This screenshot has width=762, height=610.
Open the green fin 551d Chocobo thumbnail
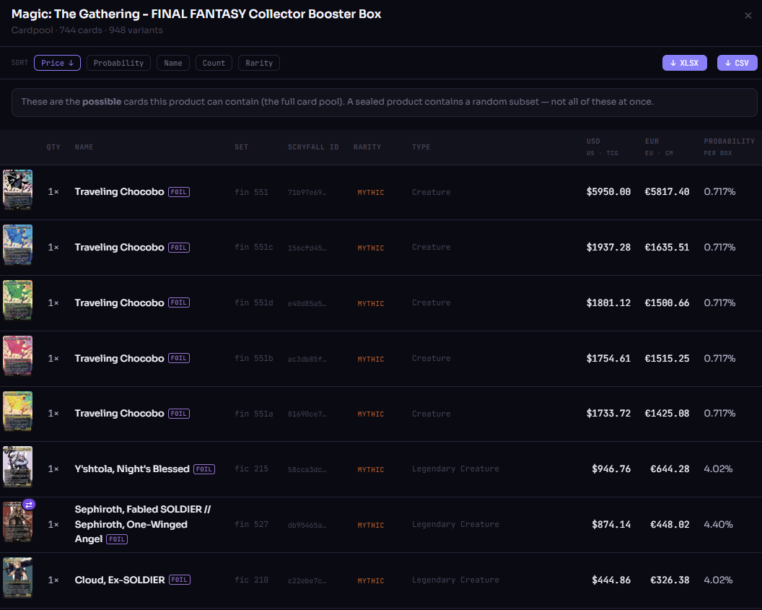pos(18,300)
